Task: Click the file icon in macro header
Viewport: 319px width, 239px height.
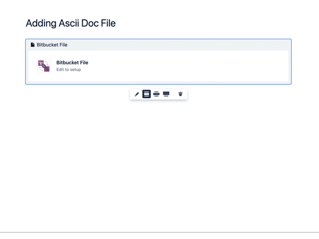Action: 33,45
